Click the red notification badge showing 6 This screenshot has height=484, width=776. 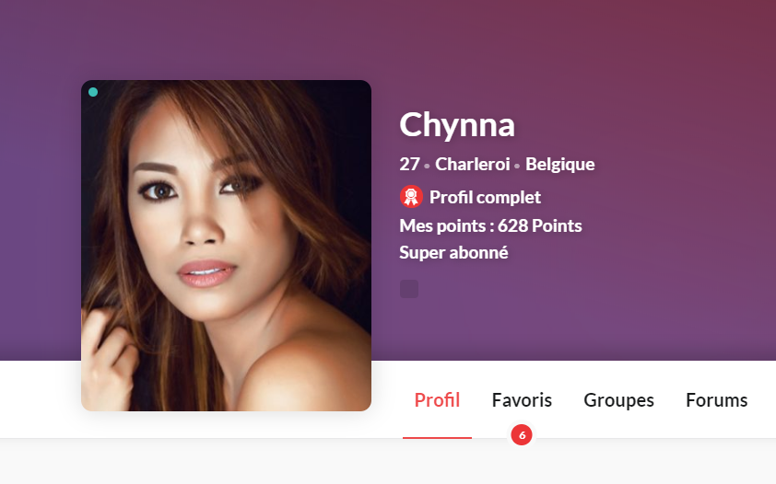(x=522, y=435)
